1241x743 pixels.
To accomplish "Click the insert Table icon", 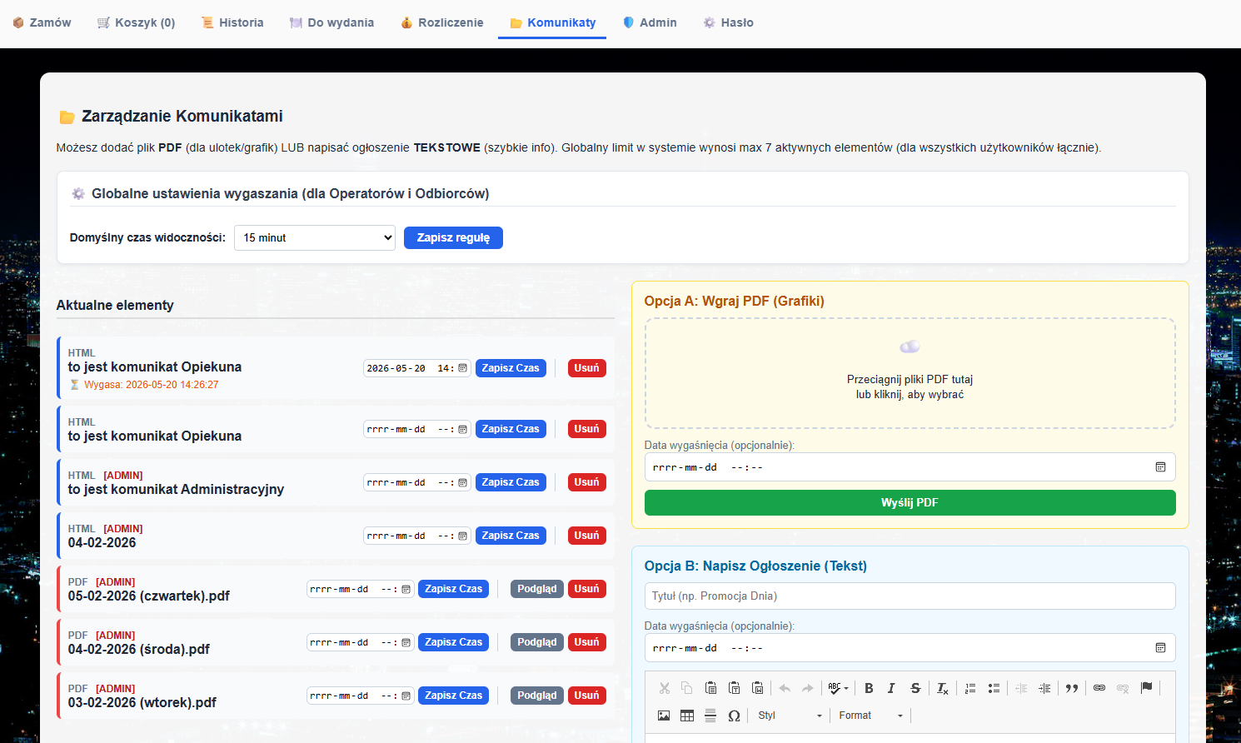I will [x=687, y=716].
